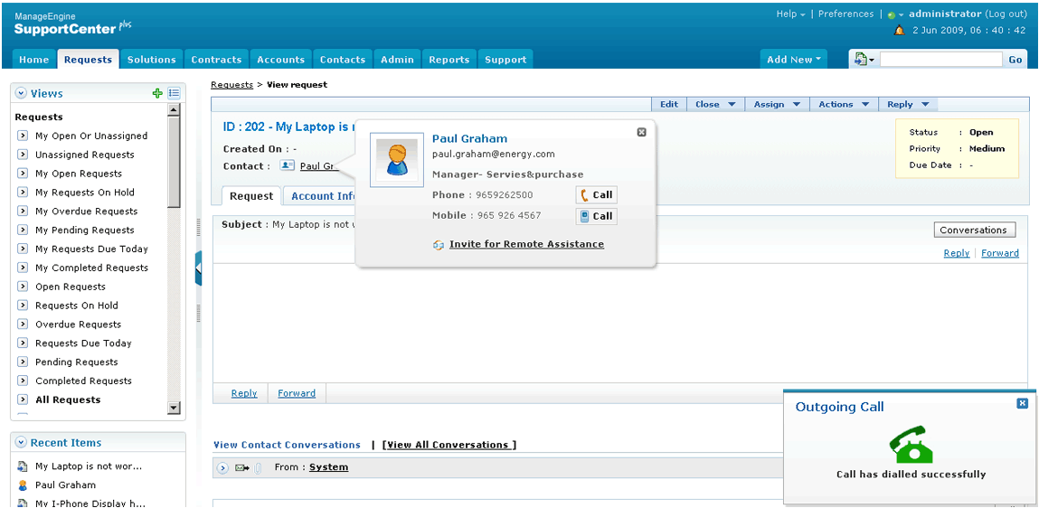Click the mail icon in System conversation row

click(x=241, y=468)
